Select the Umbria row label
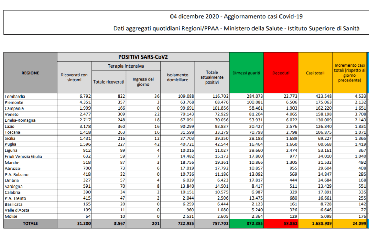The width and height of the screenshot is (369, 231). [x=12, y=180]
